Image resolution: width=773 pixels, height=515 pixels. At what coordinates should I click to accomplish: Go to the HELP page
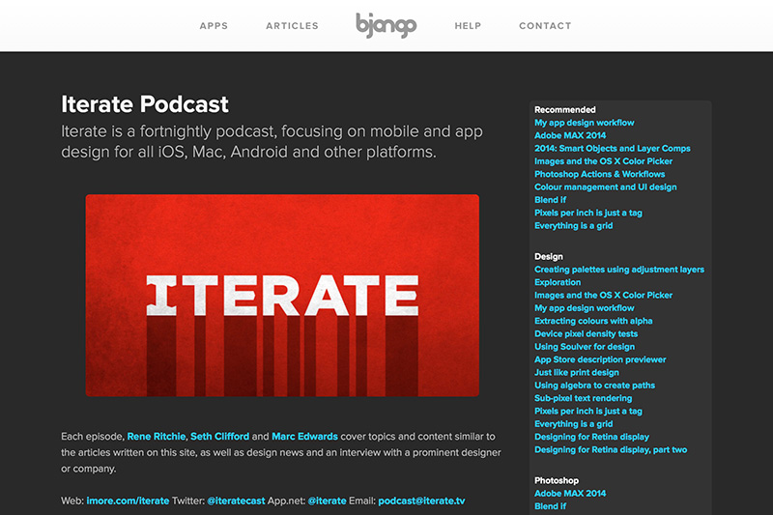468,26
